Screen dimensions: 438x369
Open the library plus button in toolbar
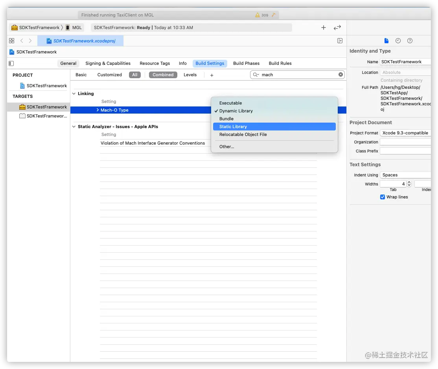[324, 28]
